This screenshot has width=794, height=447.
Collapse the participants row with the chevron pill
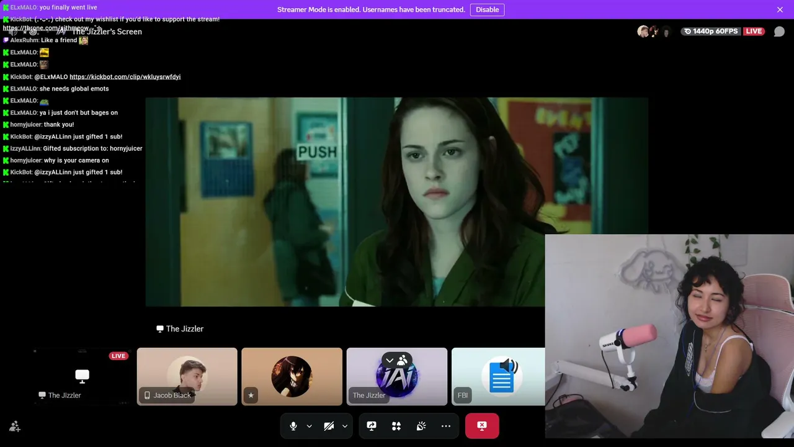[396, 360]
